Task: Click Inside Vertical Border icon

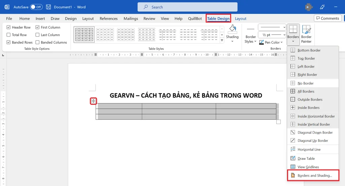Action: [293, 124]
